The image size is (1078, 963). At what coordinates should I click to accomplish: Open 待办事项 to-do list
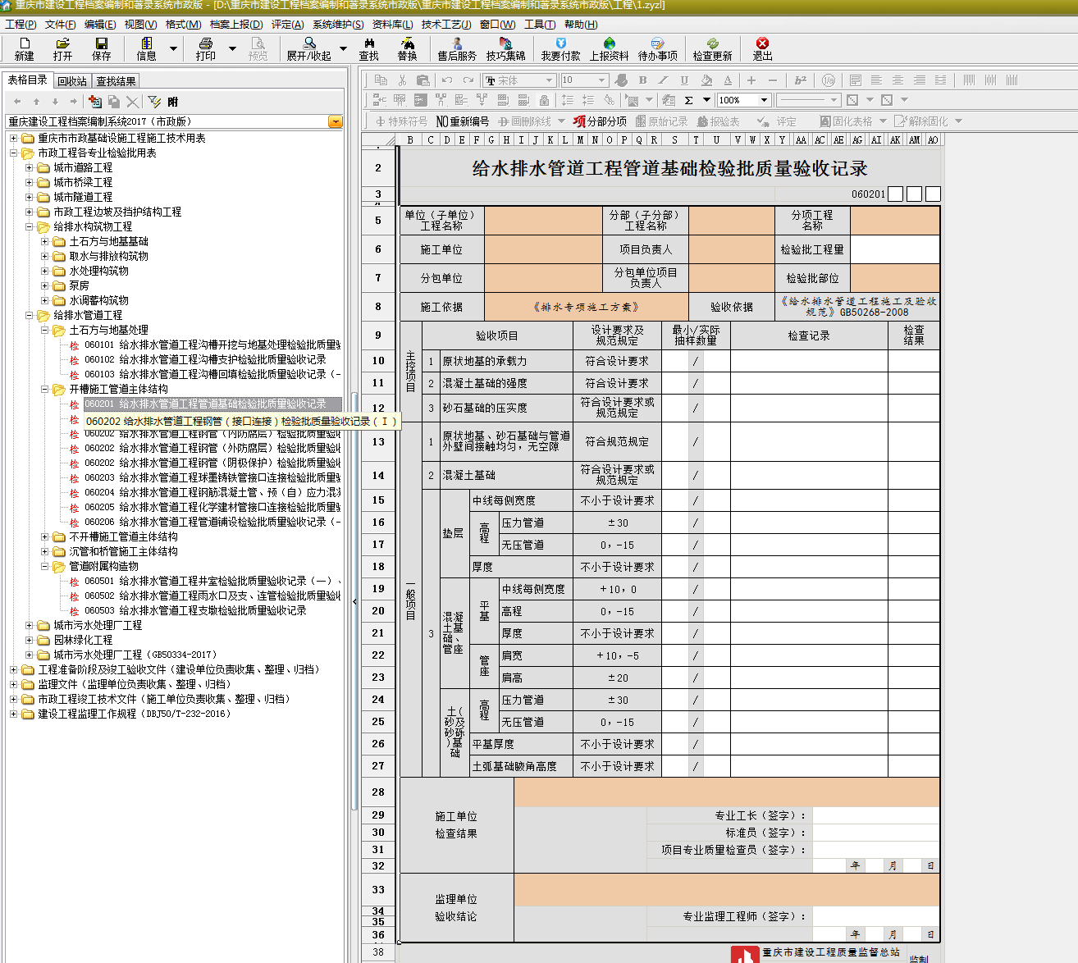657,49
